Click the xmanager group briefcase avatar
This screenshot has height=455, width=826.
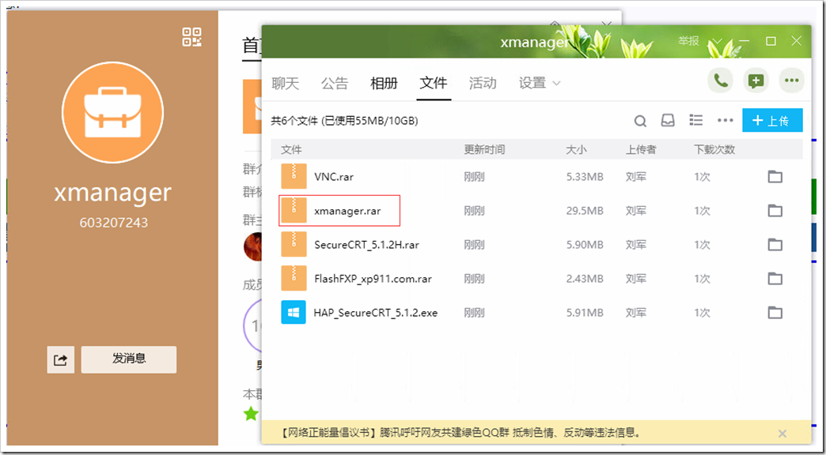click(112, 113)
